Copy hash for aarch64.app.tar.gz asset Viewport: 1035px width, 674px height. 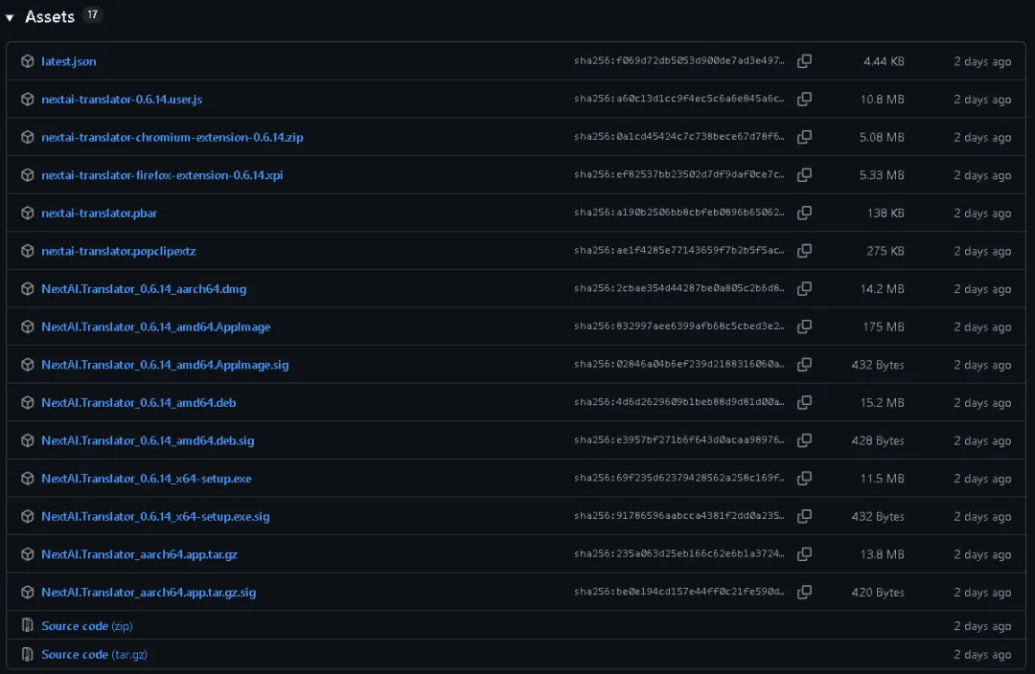(x=804, y=554)
